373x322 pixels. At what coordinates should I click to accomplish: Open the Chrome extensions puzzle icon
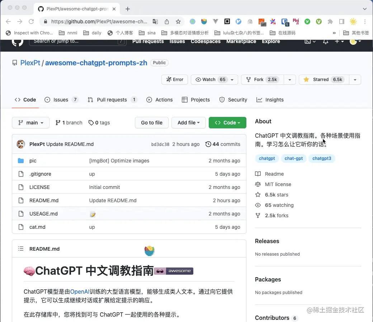[x=330, y=22]
